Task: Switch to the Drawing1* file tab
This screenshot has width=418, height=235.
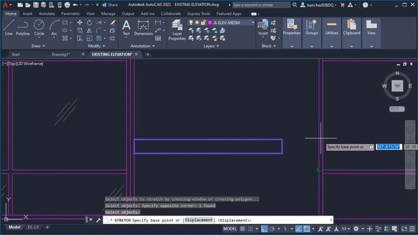Action: (61, 54)
